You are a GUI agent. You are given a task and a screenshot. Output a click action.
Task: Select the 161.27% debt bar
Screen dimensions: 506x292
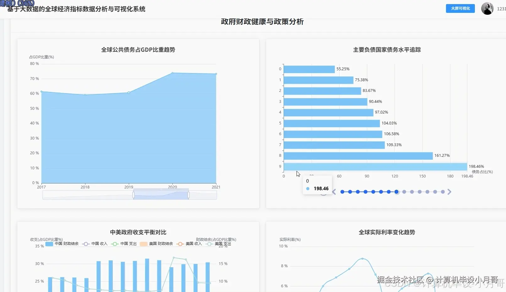coord(358,156)
